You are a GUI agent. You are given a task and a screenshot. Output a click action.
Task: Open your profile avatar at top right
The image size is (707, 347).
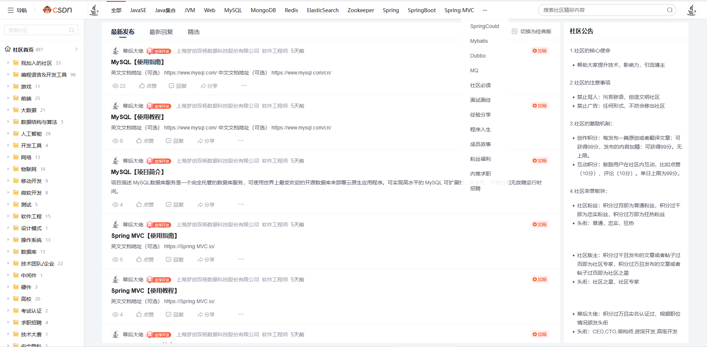(x=692, y=10)
